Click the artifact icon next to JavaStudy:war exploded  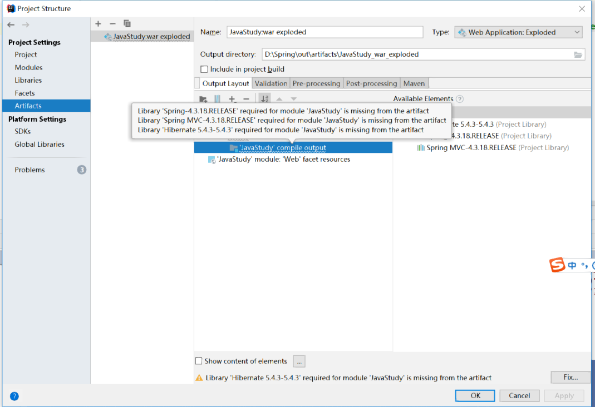click(108, 37)
